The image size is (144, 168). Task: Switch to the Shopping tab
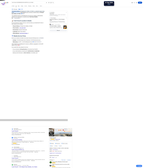point(30,6)
